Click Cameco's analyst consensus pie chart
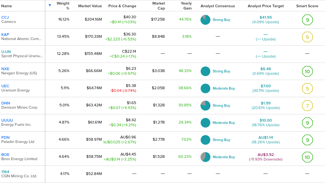325x183 pixels. (205, 20)
